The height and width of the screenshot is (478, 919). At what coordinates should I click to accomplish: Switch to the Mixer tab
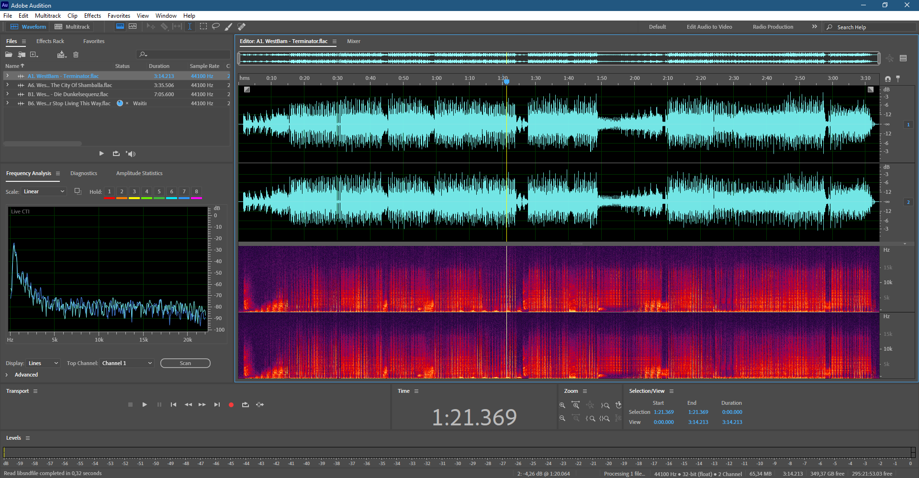pos(354,41)
